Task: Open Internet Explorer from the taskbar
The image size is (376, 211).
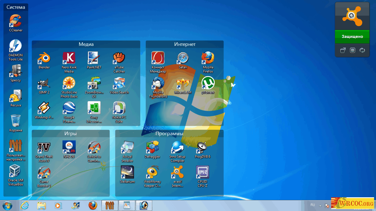Action: [x=25, y=206]
